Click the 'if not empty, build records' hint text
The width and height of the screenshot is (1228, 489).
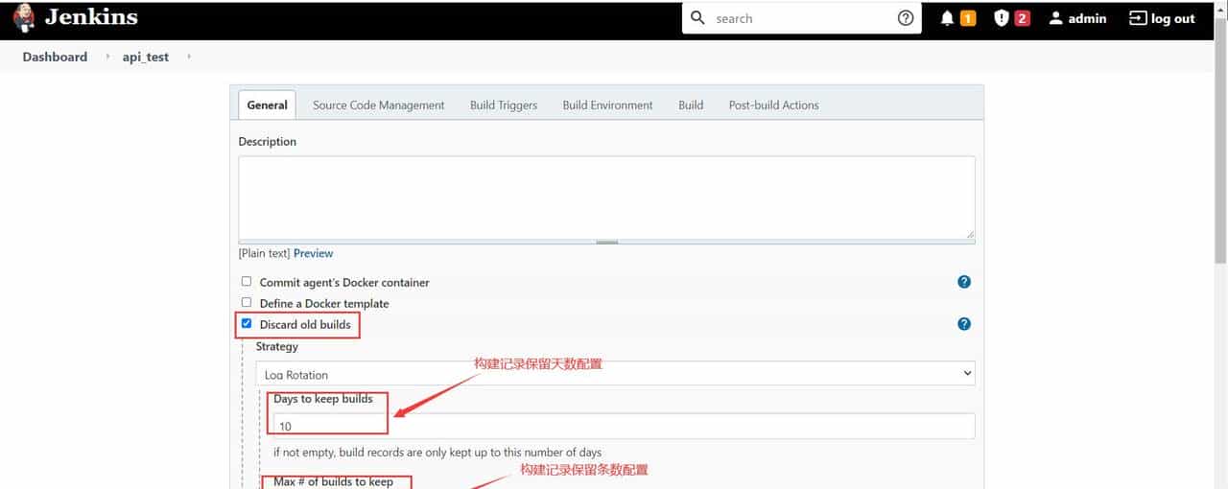coord(437,453)
